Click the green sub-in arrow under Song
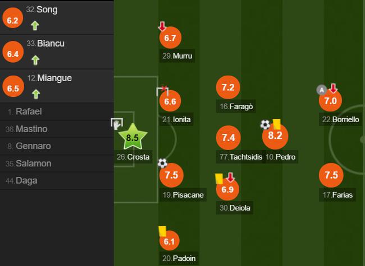 [35, 26]
